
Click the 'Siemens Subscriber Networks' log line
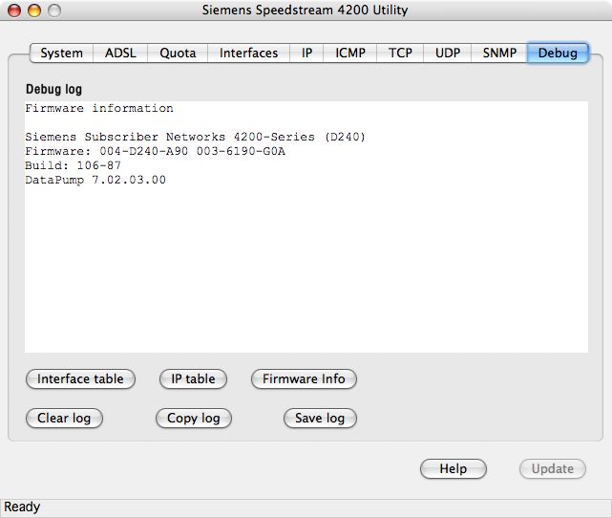click(x=195, y=137)
